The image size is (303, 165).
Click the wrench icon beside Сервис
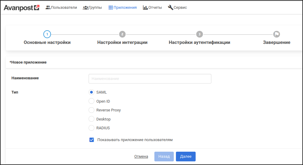pyautogui.click(x=170, y=7)
